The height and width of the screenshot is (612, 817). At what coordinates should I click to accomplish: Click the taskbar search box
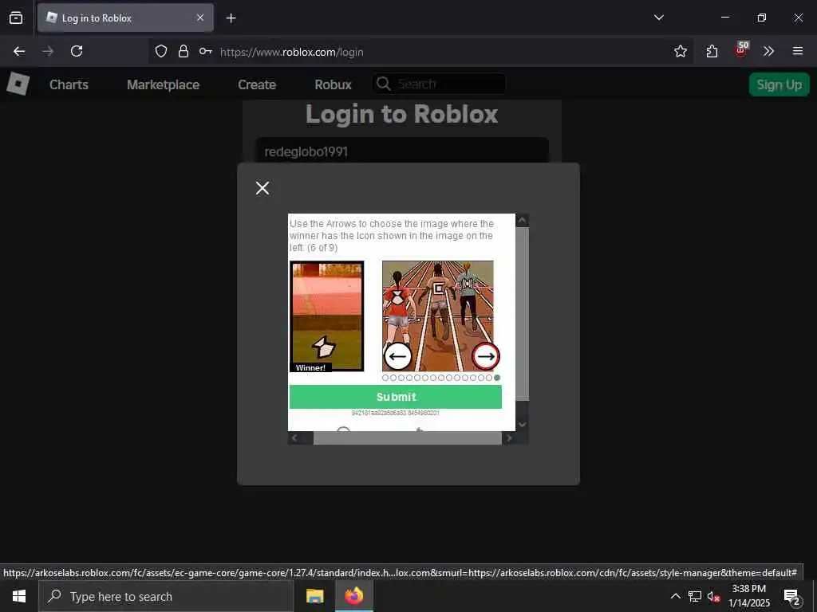coord(166,596)
